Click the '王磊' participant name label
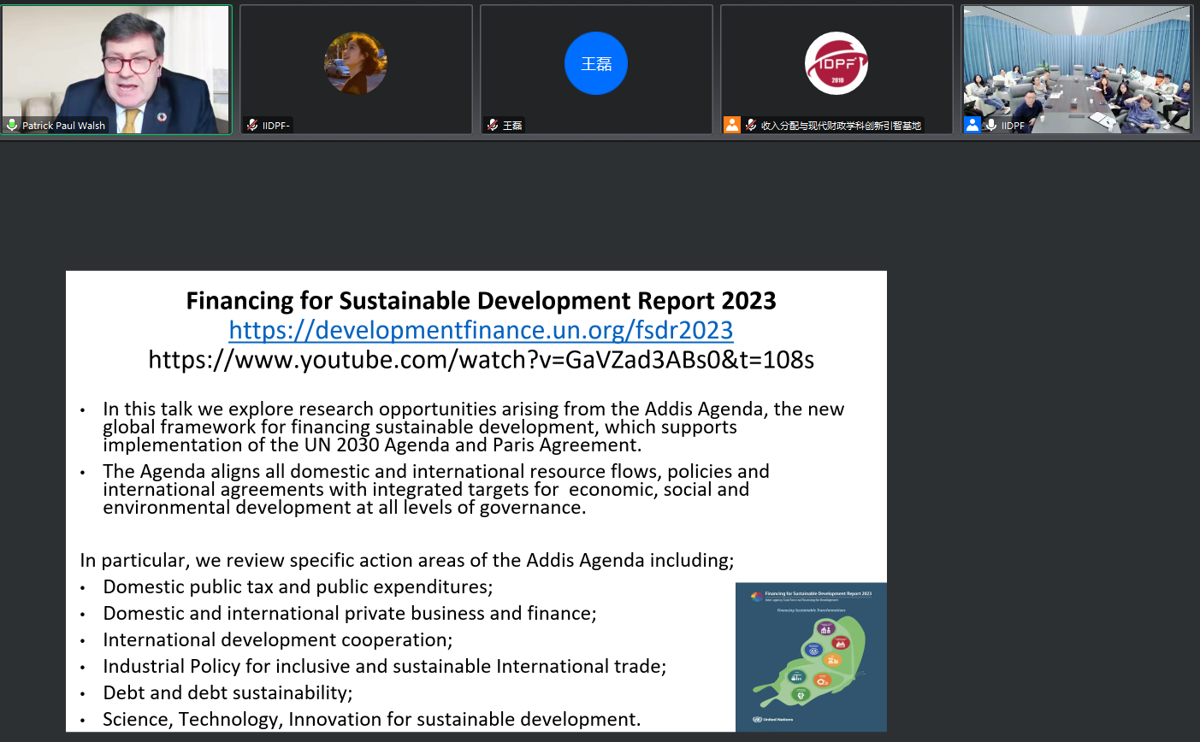Image resolution: width=1200 pixels, height=742 pixels. coord(512,126)
